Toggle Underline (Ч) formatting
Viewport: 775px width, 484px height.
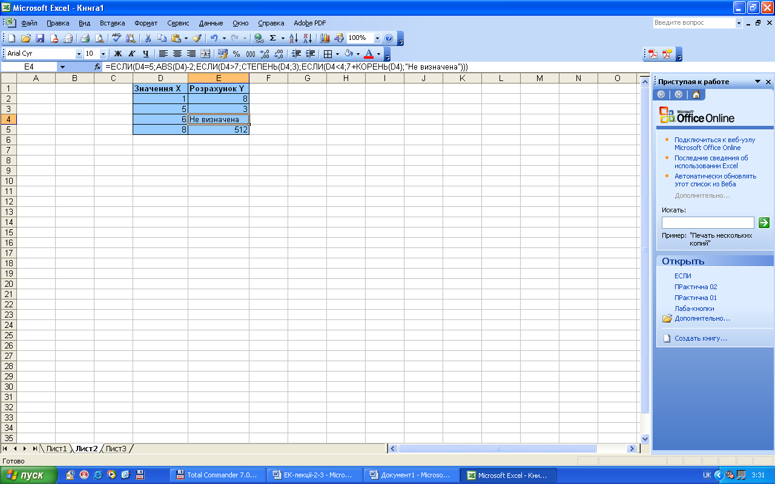(146, 54)
